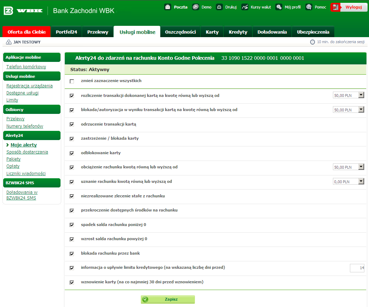Uncheck 'spadek salda rachunku poniżej 0'
Viewport: 369px width, 307px height.
[x=72, y=225]
